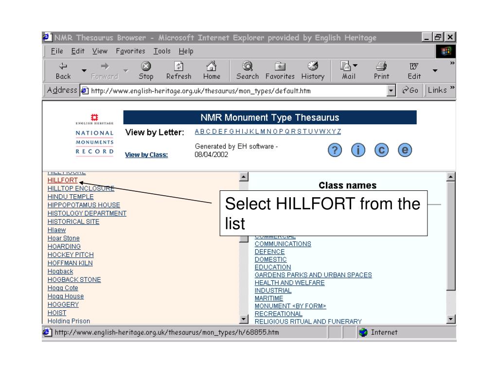Click the left pane scroll down arrow
This screenshot has height=373, width=498.
[x=244, y=319]
